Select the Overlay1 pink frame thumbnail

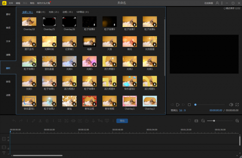point(129,101)
